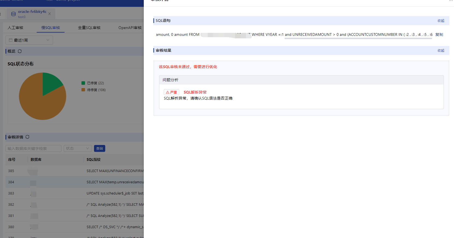Select table row number 380
Viewport: 454px width, 238px height.
point(75,227)
